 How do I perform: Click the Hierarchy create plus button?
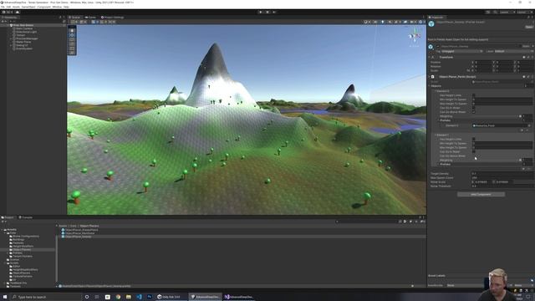pyautogui.click(x=3, y=21)
